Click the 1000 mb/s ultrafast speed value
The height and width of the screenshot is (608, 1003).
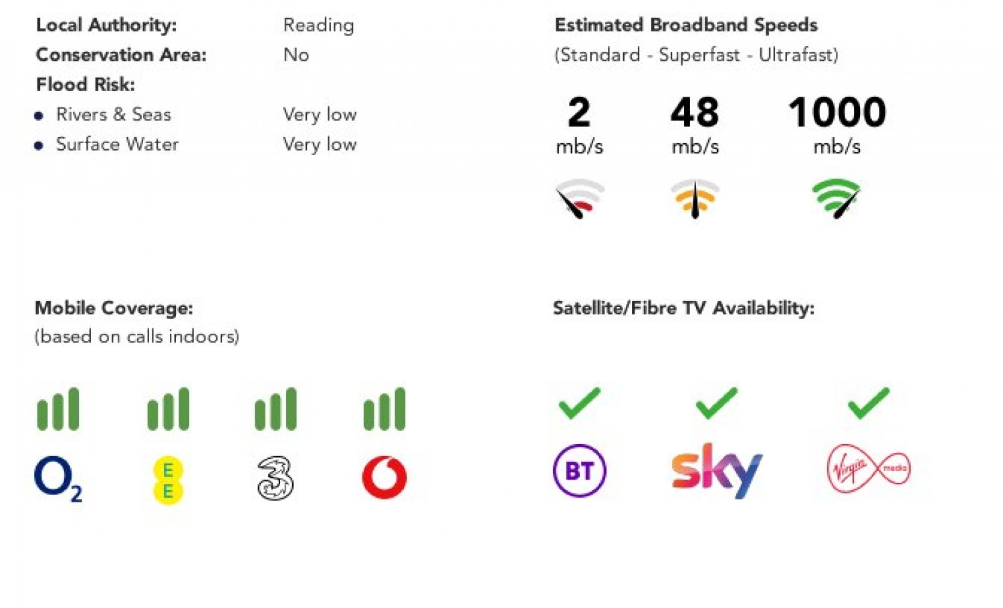(x=837, y=112)
